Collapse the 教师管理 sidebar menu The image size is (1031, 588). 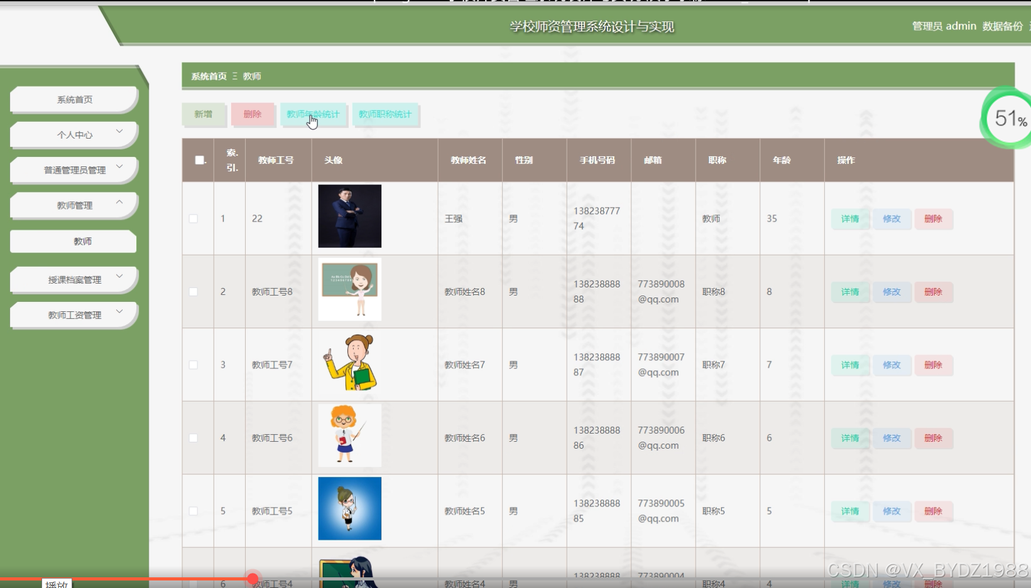(x=74, y=205)
